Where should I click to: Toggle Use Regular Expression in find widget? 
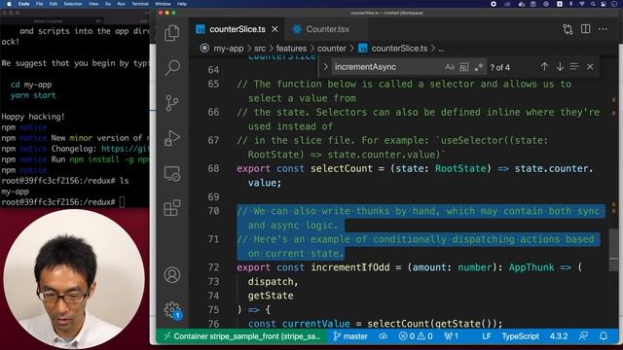(x=478, y=67)
